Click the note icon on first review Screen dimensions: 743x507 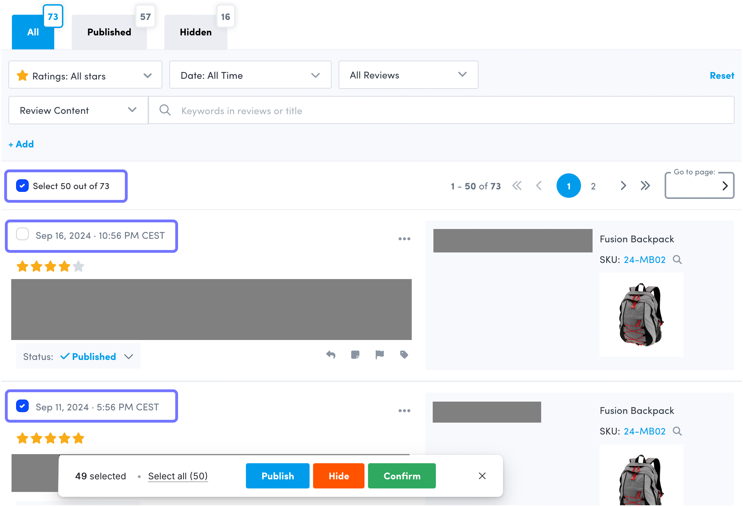point(355,355)
